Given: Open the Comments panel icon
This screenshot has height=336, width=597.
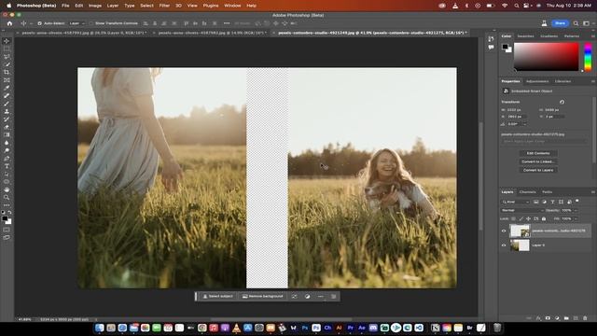Looking at the screenshot, I should pos(491,48).
